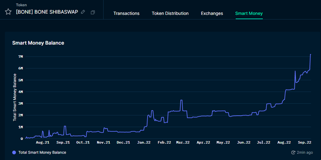Copy the token address icon

(x=93, y=12)
